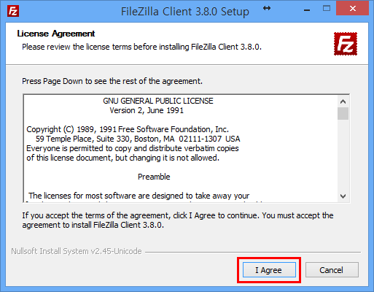Click the red FileZilla logo in the header

[x=346, y=44]
